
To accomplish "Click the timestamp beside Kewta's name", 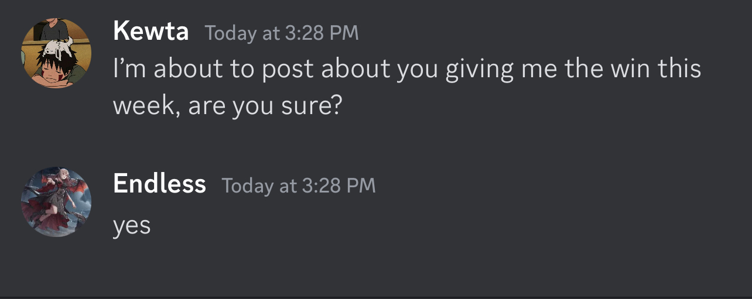I will (281, 33).
